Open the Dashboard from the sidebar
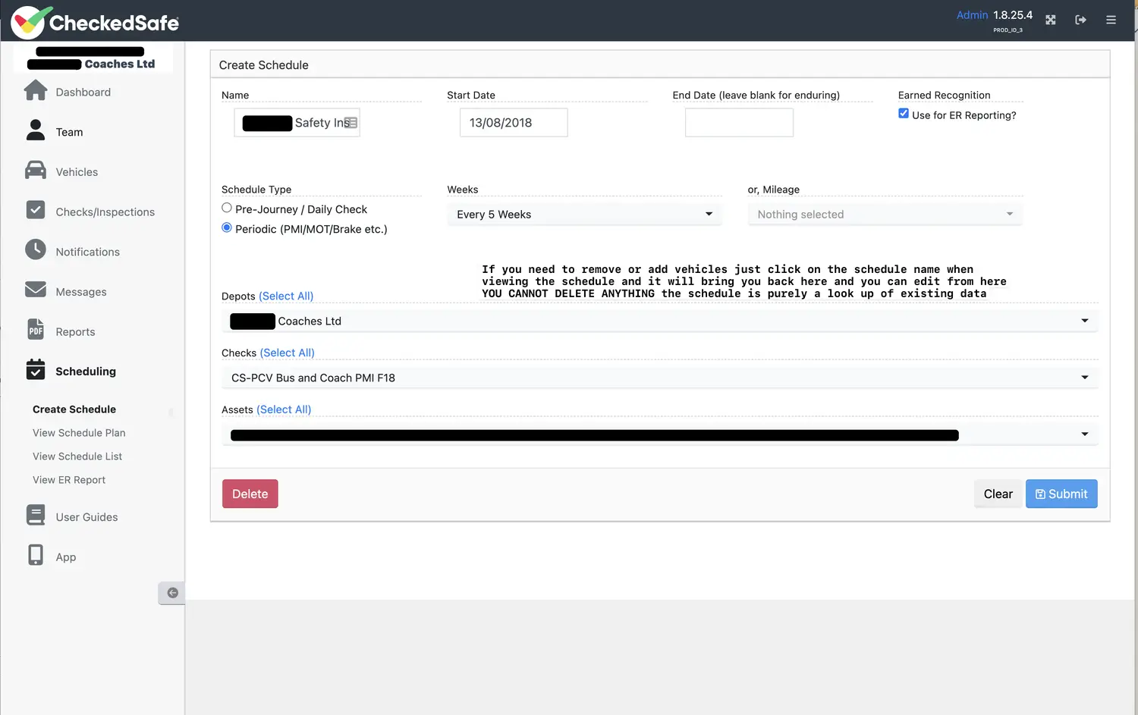 pos(83,92)
